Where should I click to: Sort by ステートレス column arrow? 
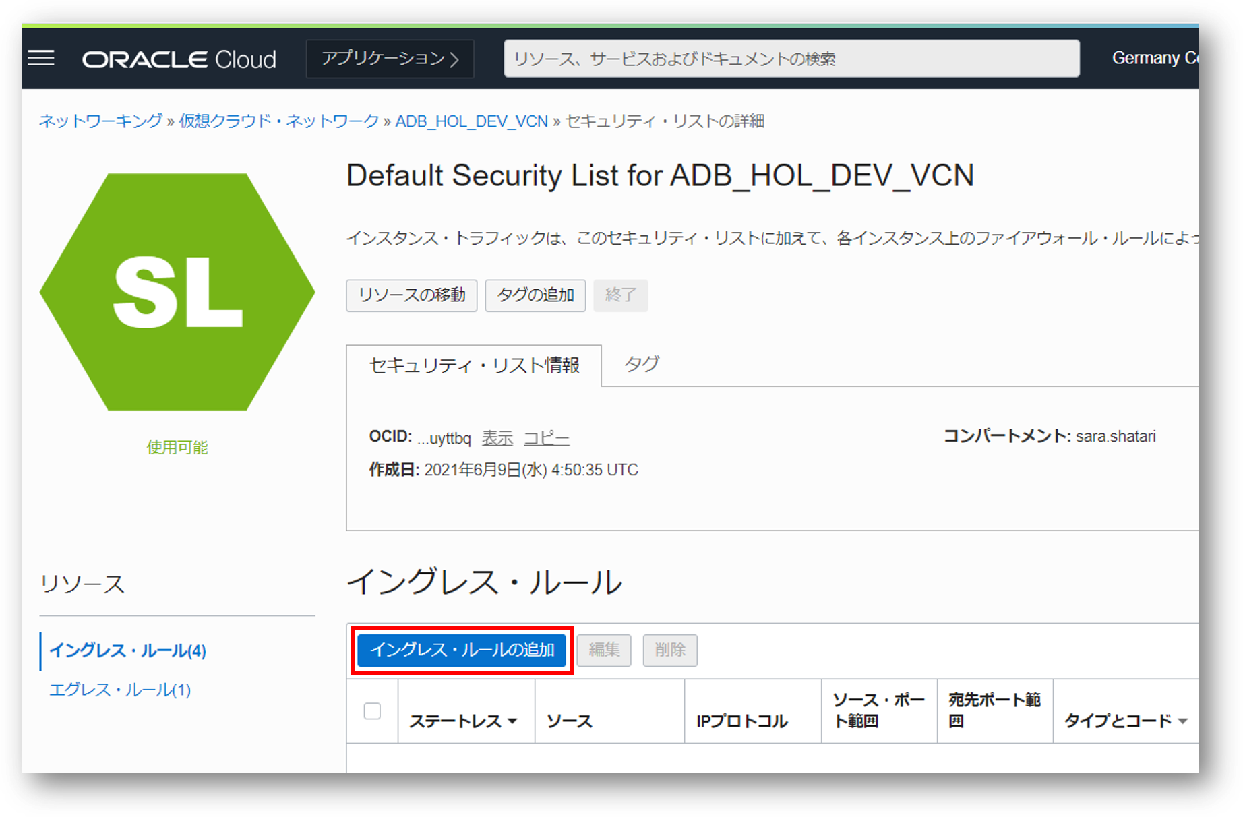tap(512, 721)
